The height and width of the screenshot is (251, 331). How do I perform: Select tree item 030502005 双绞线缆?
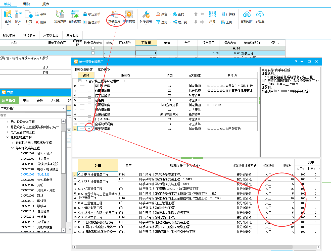pyautogui.click(x=35, y=174)
